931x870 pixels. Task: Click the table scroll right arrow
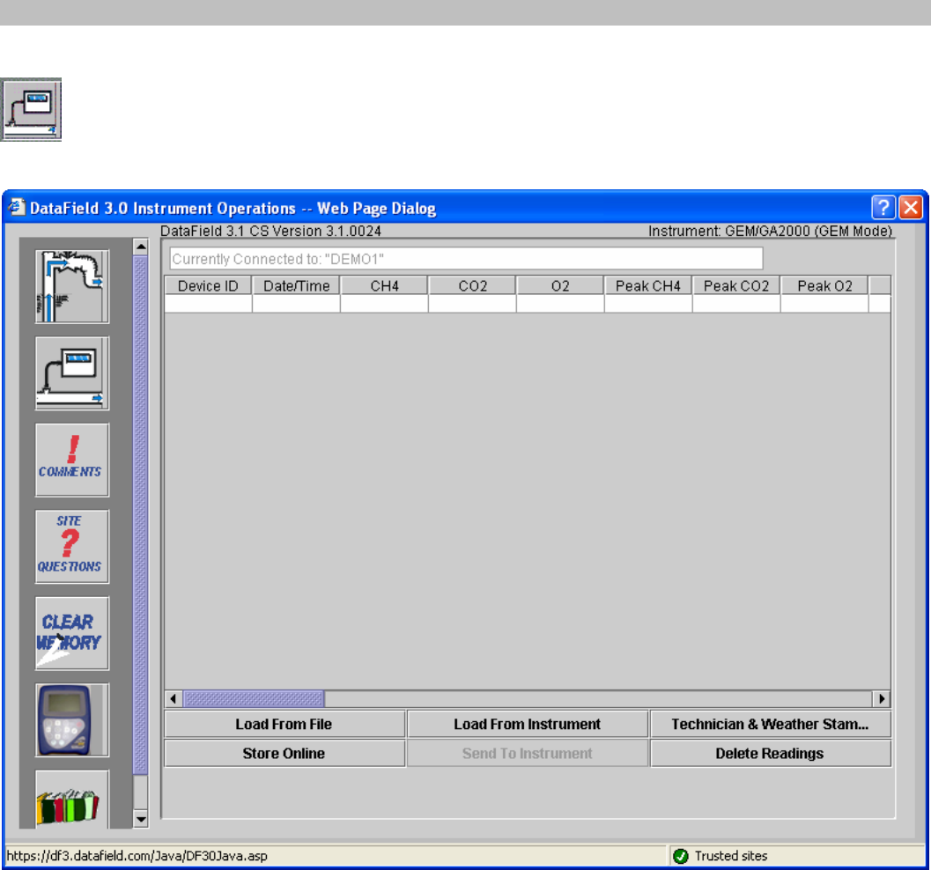pyautogui.click(x=882, y=698)
